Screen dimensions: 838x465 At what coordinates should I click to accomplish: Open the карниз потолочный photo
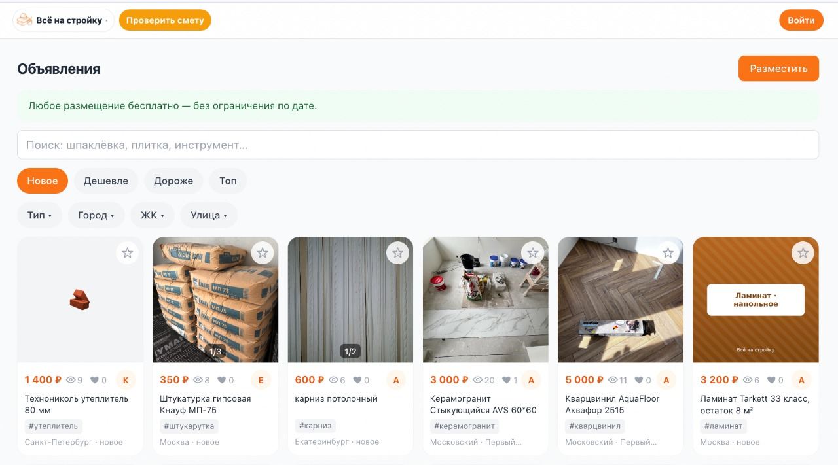coord(350,300)
